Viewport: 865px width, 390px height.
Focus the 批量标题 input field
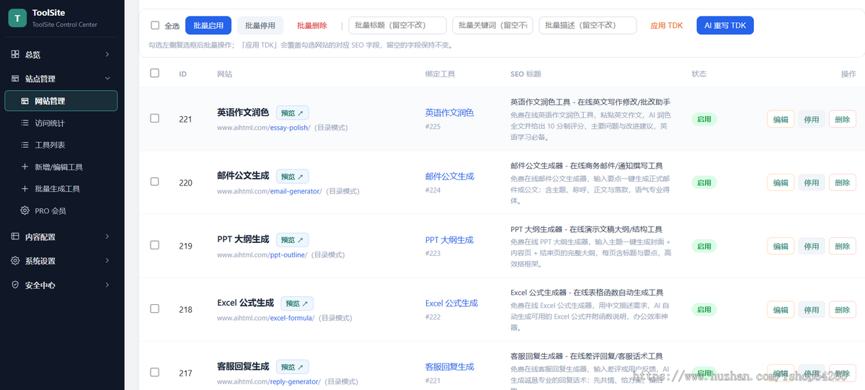point(397,25)
